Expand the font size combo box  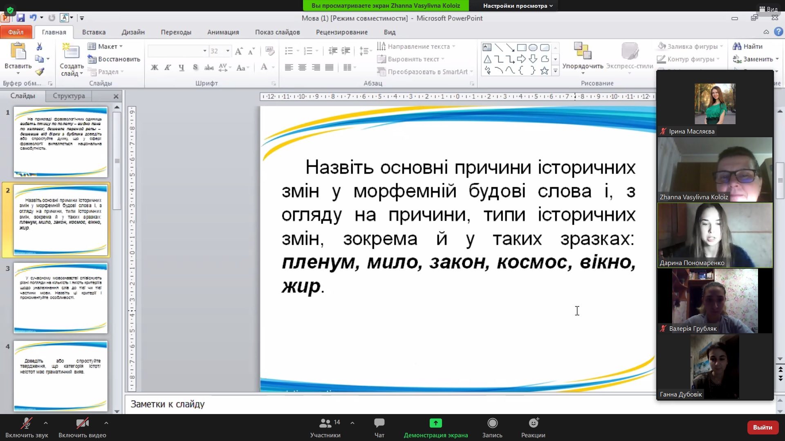228,51
